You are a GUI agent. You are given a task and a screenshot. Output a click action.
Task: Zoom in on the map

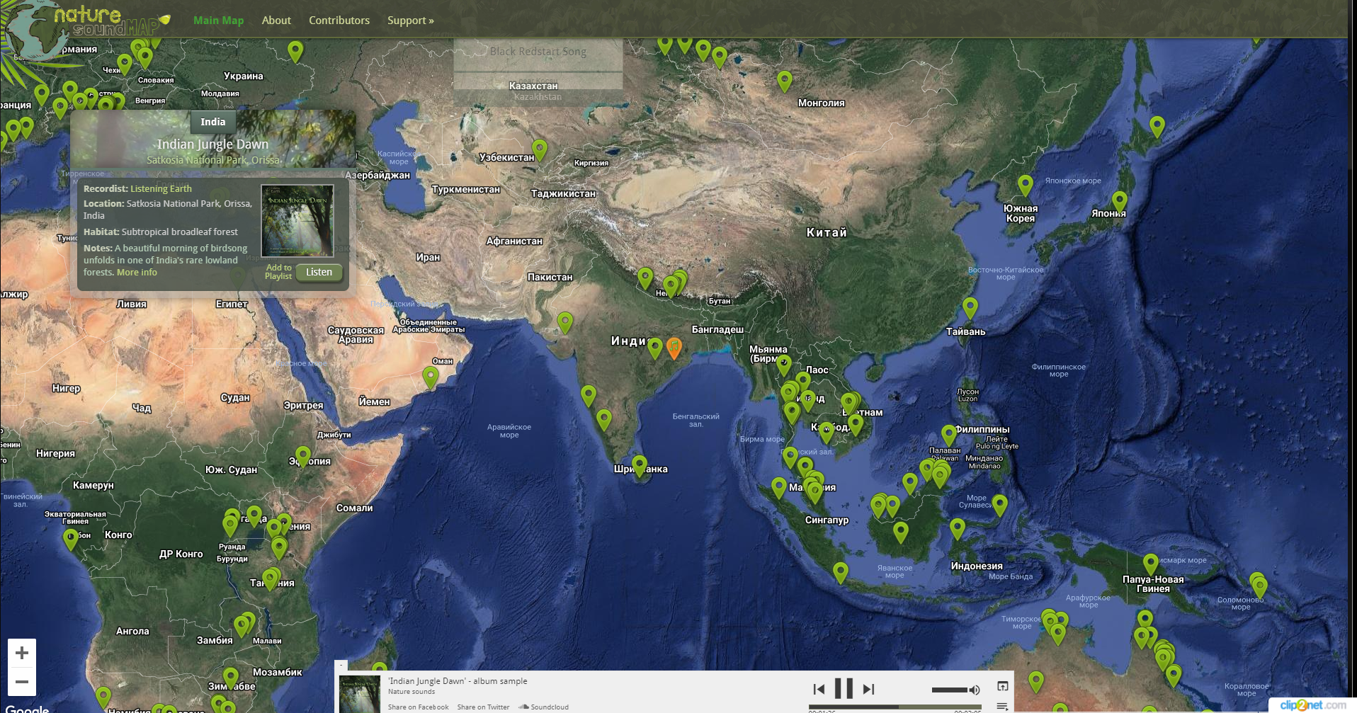click(x=22, y=653)
